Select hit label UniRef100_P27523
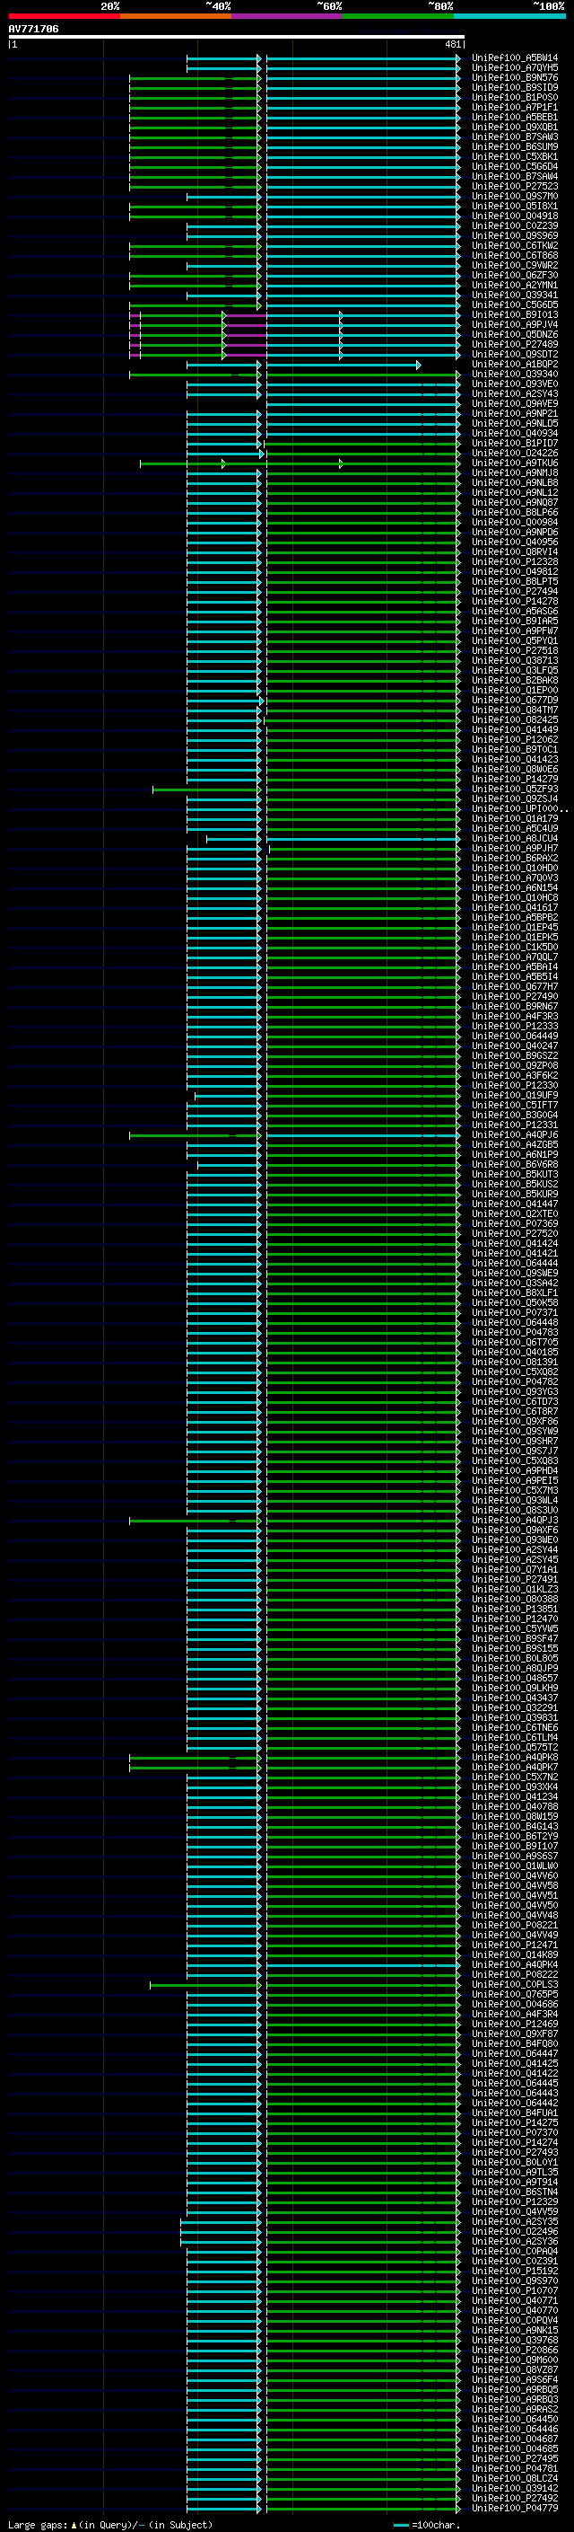Viewport: 574px width, 2532px height. (x=515, y=187)
